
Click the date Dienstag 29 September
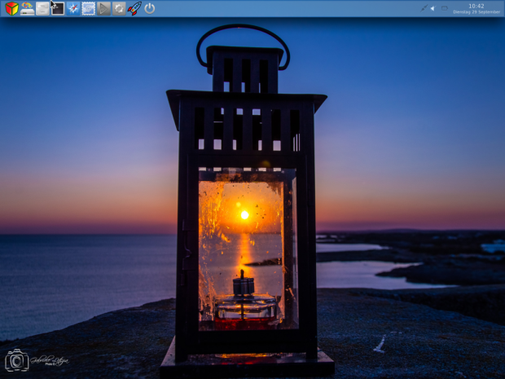pyautogui.click(x=476, y=12)
